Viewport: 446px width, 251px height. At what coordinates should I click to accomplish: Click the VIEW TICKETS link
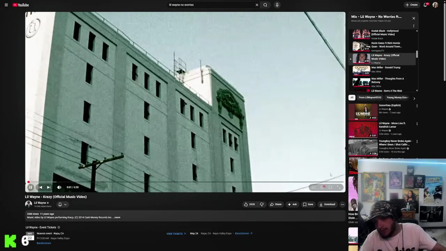[176, 234]
